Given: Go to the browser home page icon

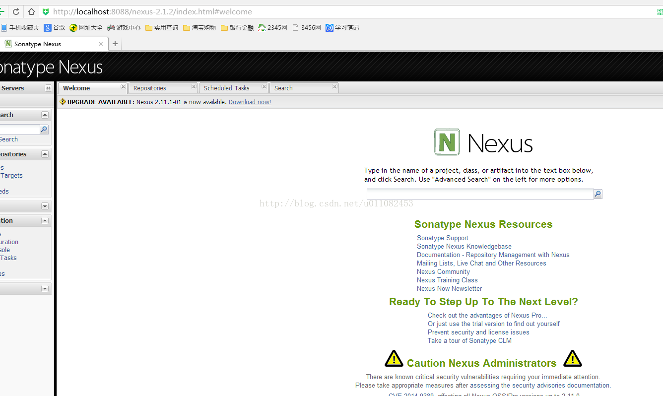Looking at the screenshot, I should pos(31,11).
